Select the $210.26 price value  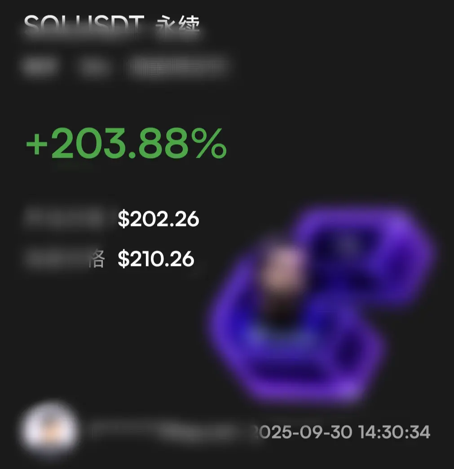click(156, 259)
